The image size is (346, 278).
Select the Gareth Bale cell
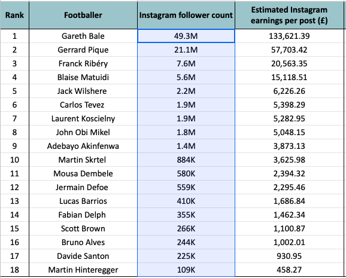coord(83,36)
